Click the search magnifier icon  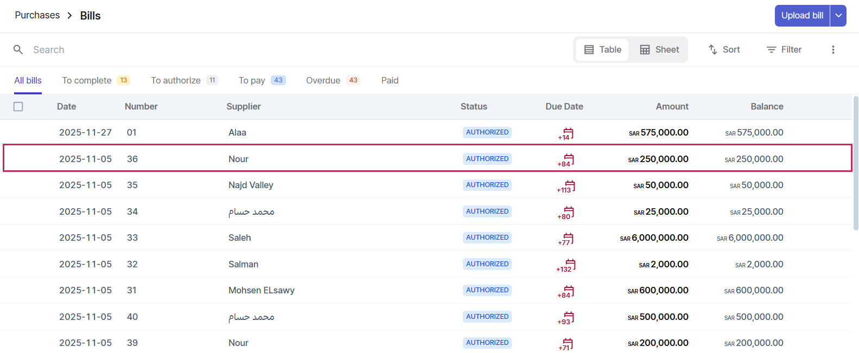point(18,50)
